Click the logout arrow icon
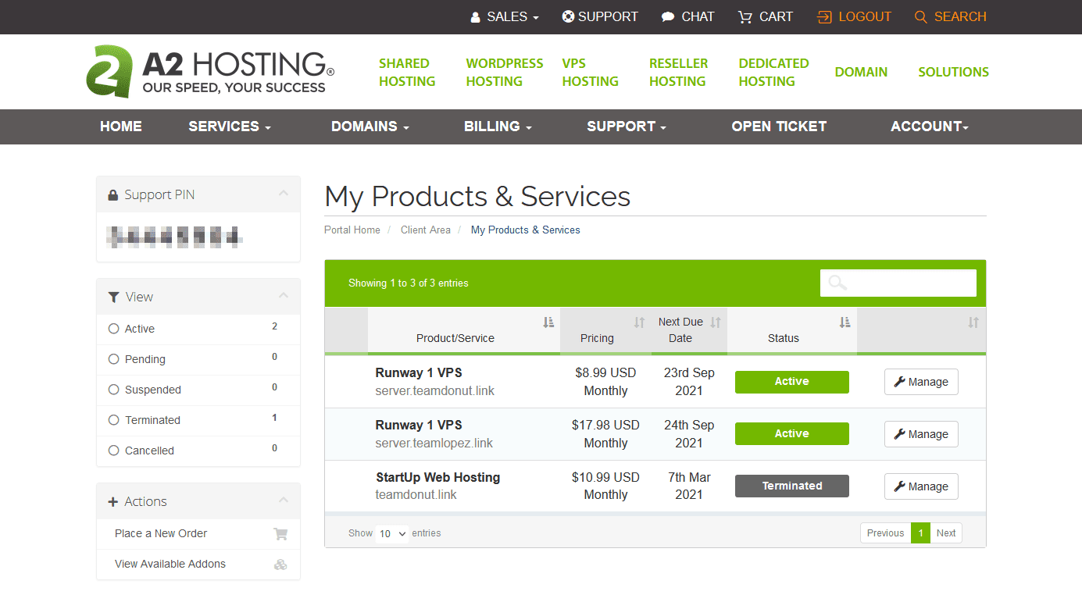Viewport: 1082px width, 602px height. coord(824,16)
